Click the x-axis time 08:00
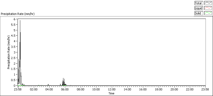The width and height of the screenshot is (213, 96). (81, 89)
